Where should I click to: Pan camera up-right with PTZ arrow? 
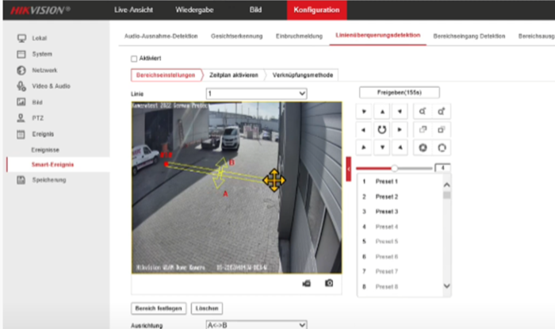point(400,112)
